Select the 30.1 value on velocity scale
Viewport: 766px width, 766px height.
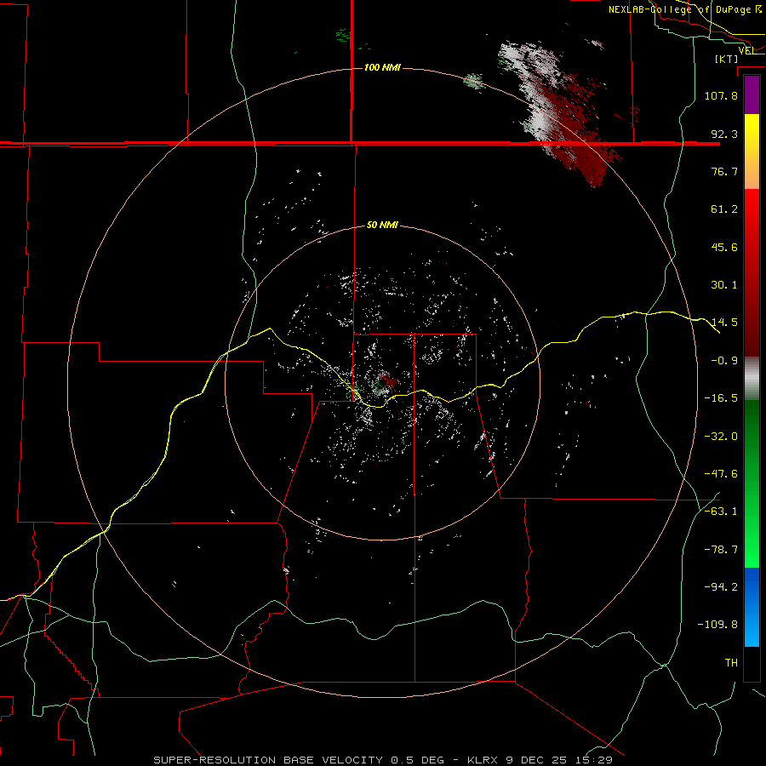click(724, 285)
